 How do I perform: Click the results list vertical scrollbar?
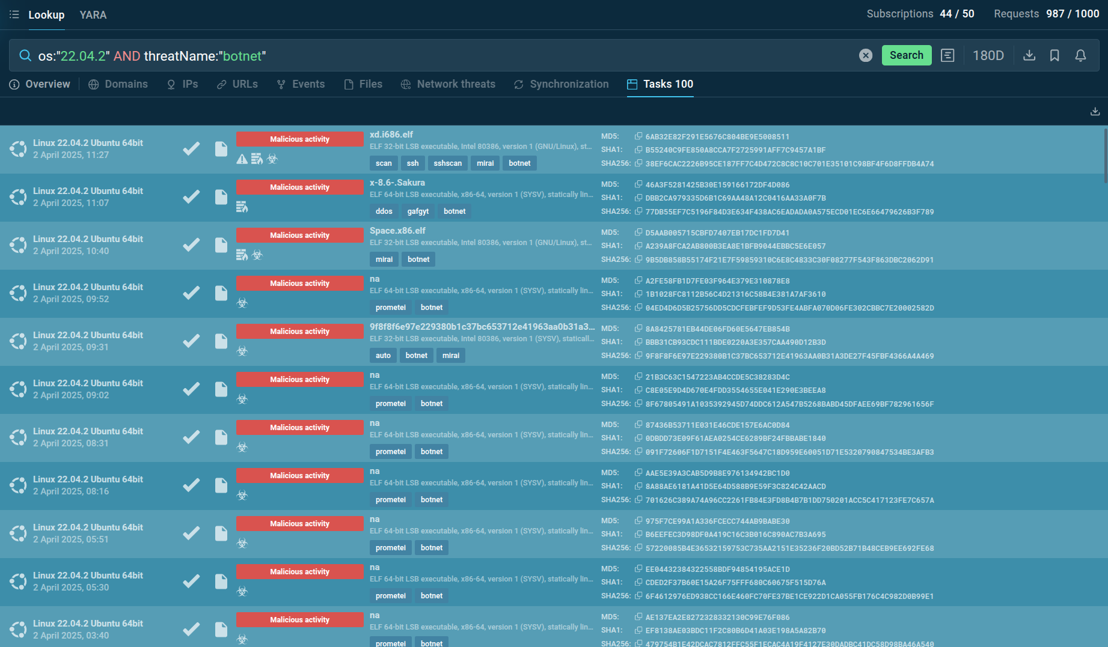1104,156
